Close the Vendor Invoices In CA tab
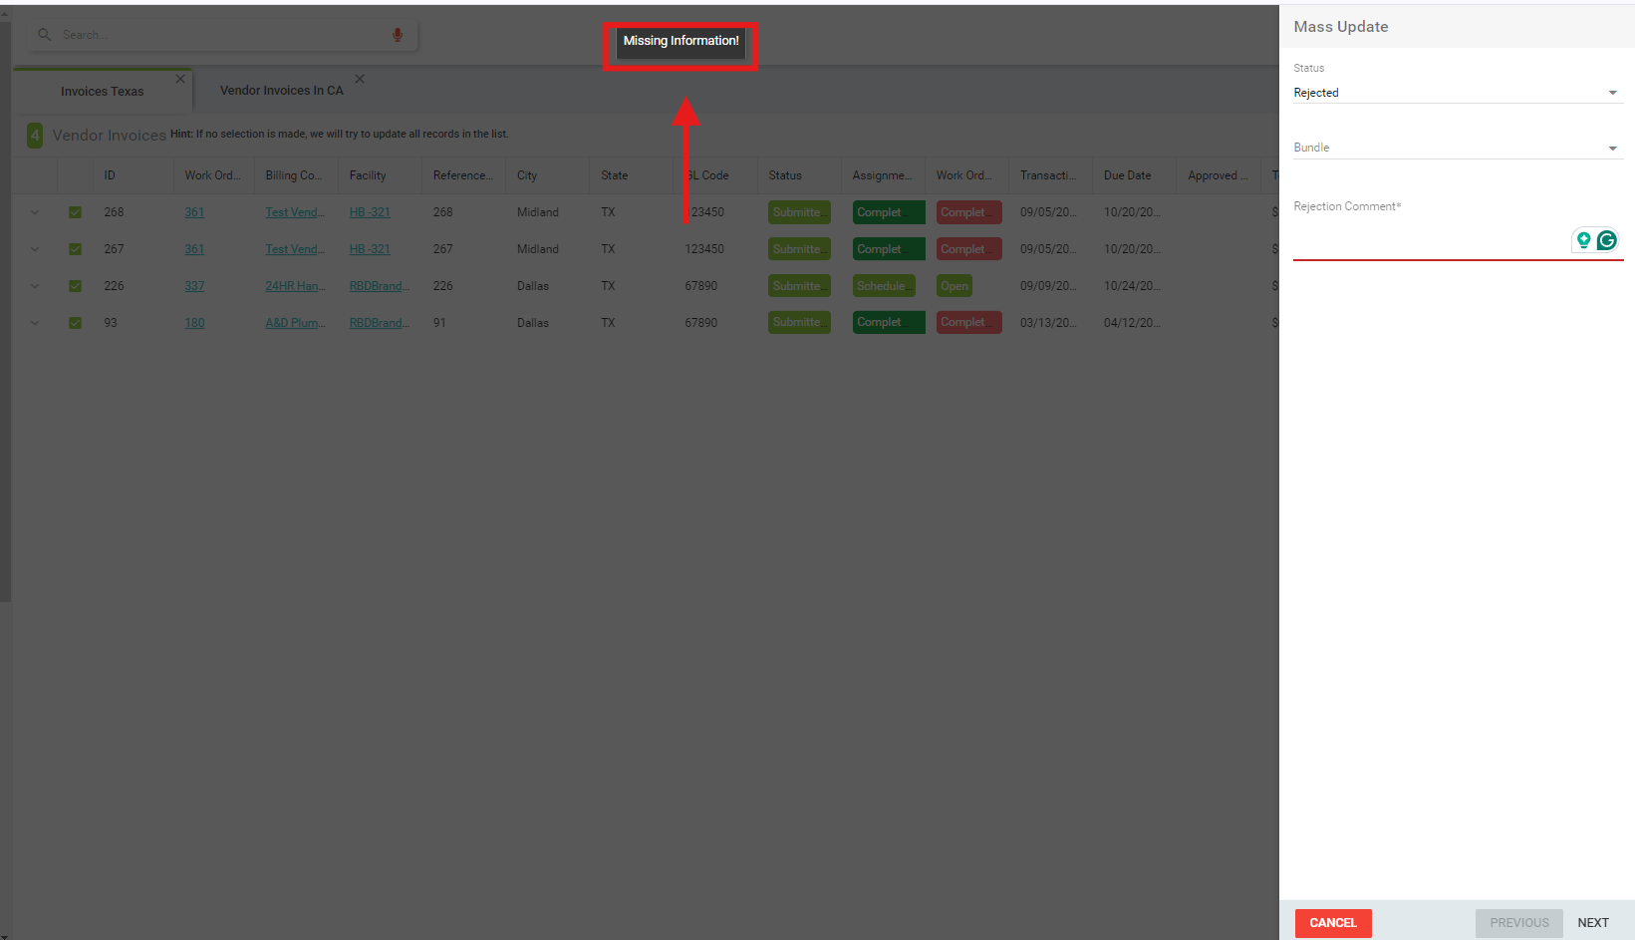The image size is (1635, 940). click(x=360, y=79)
